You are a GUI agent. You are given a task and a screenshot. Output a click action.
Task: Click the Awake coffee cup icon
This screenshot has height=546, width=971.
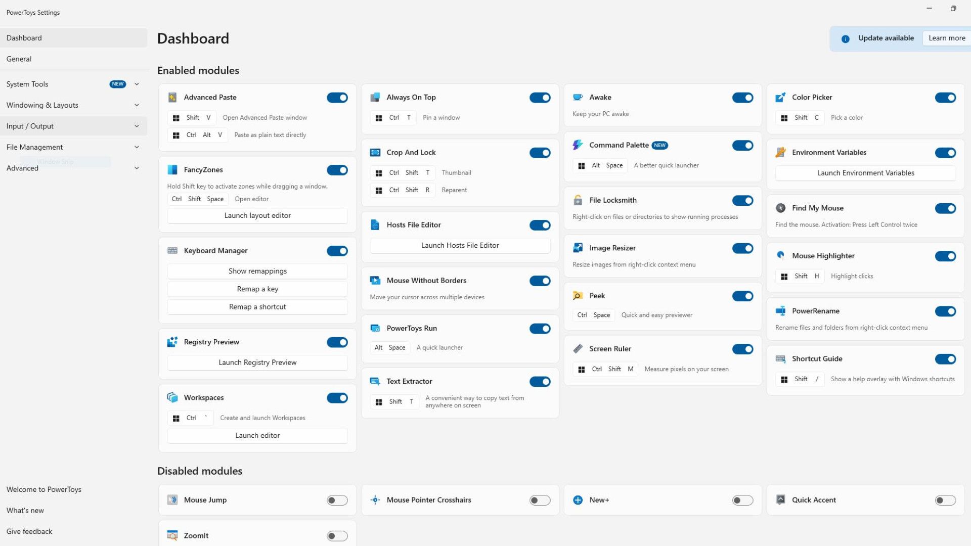tap(578, 97)
